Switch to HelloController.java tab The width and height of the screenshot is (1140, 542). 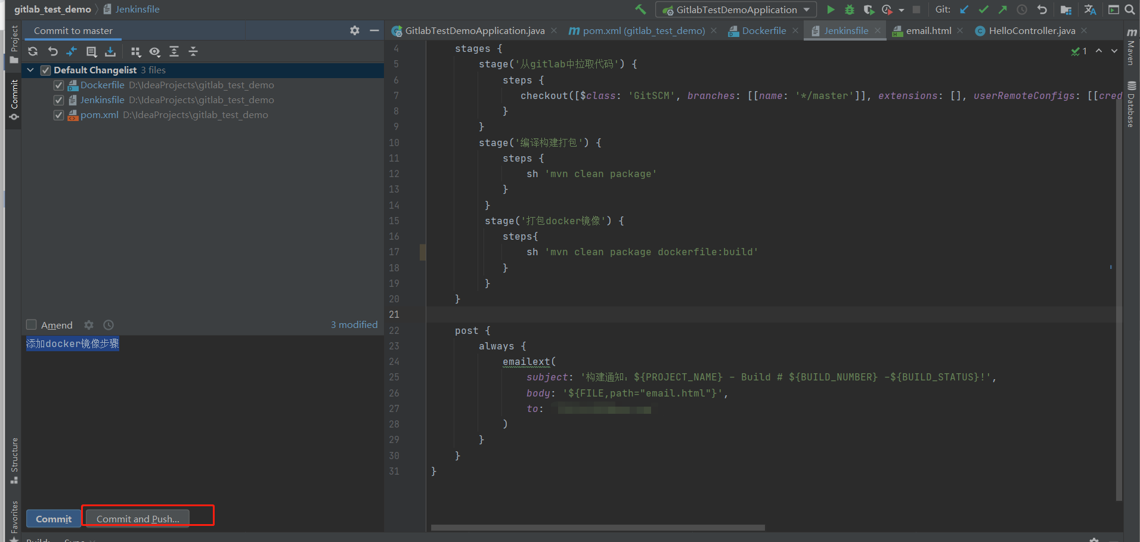point(1031,30)
